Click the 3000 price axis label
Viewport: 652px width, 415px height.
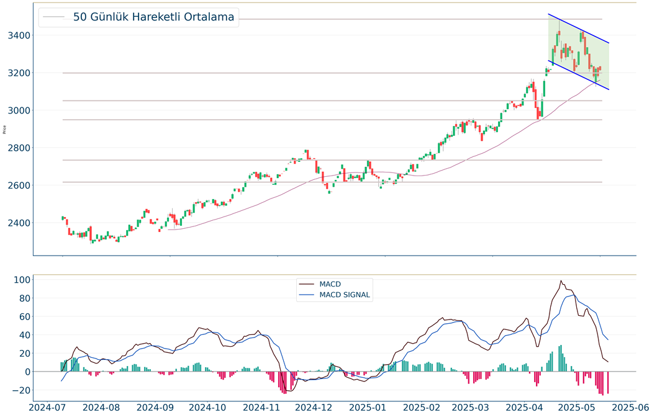(x=19, y=110)
